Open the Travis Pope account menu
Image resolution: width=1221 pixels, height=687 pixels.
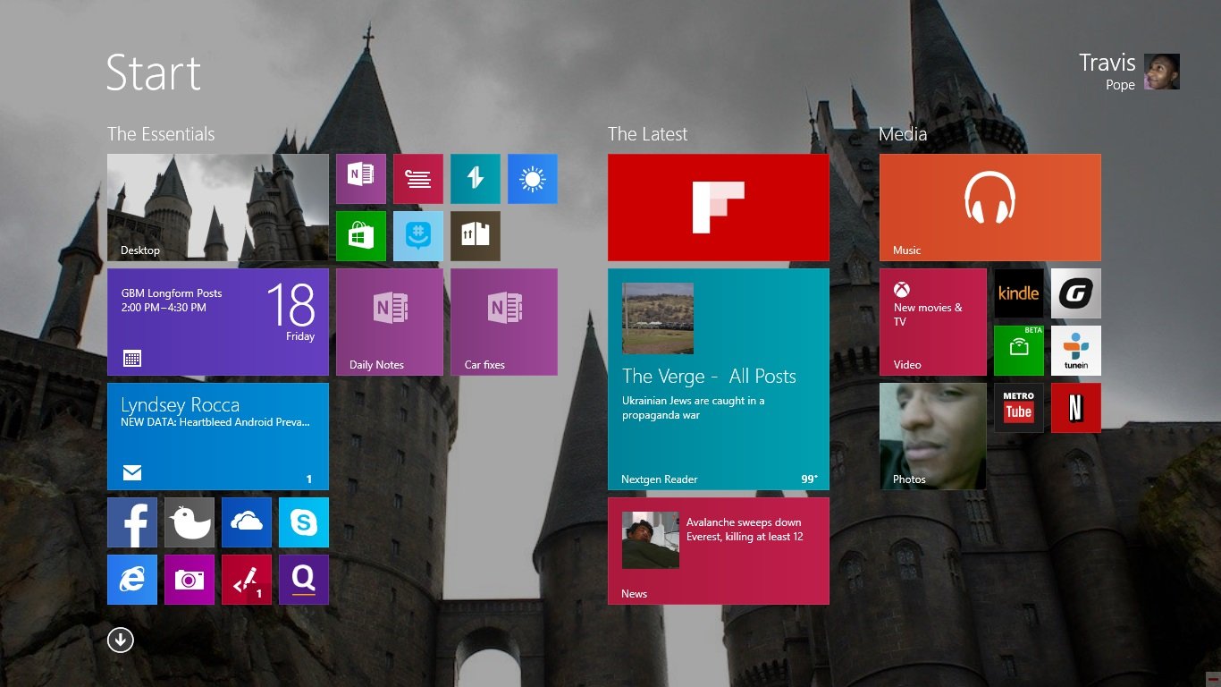pyautogui.click(x=1129, y=72)
